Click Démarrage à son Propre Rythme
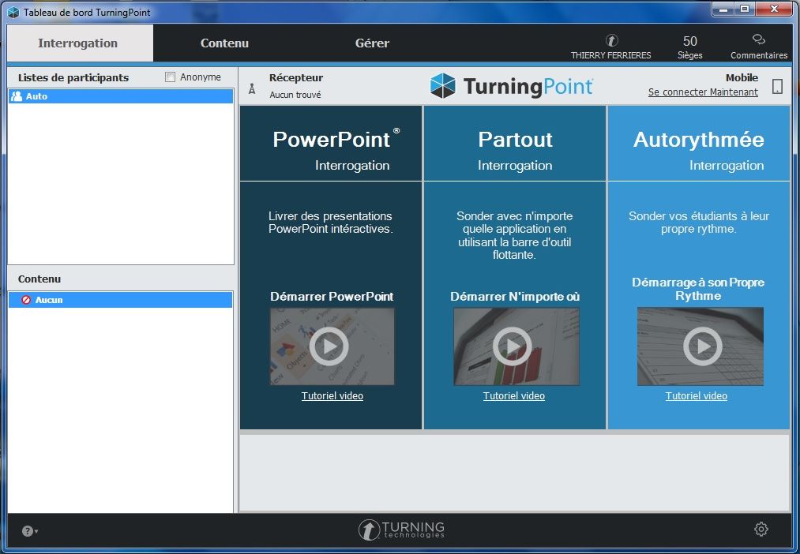Image resolution: width=800 pixels, height=554 pixels. pos(698,289)
